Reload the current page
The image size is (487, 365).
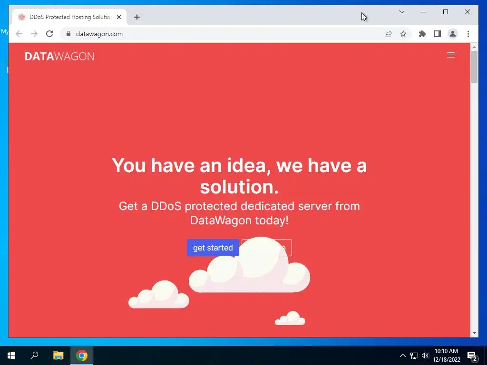[49, 34]
